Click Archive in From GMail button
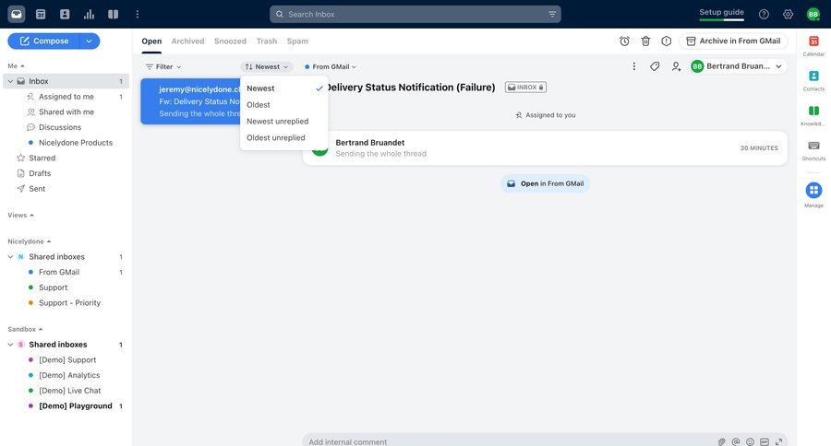The image size is (831, 446). tap(733, 41)
